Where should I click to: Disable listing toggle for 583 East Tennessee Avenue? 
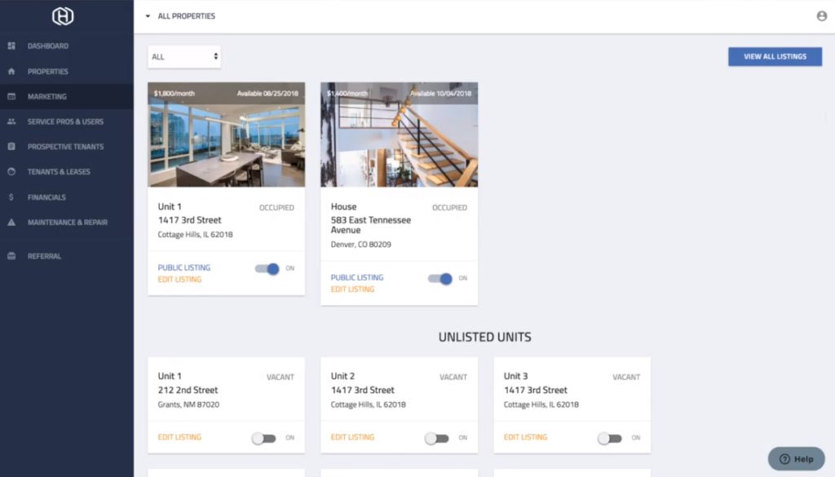pyautogui.click(x=440, y=278)
